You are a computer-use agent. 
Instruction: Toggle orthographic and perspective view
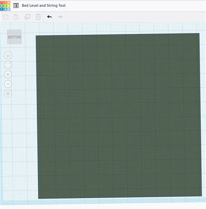tap(8, 93)
